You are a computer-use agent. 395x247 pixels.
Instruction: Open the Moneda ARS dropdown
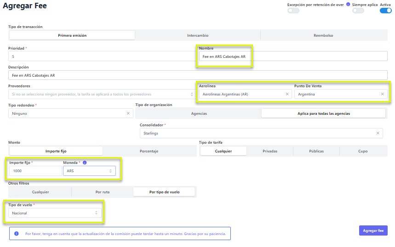tap(89, 171)
